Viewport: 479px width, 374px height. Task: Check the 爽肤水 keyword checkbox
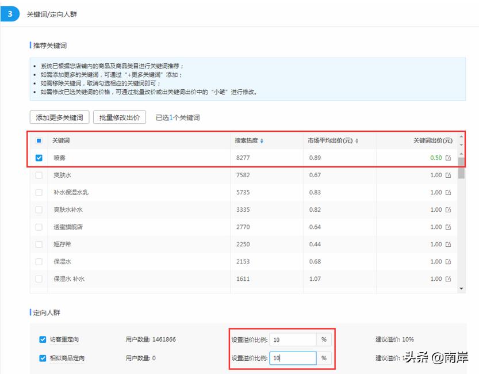pos(39,175)
